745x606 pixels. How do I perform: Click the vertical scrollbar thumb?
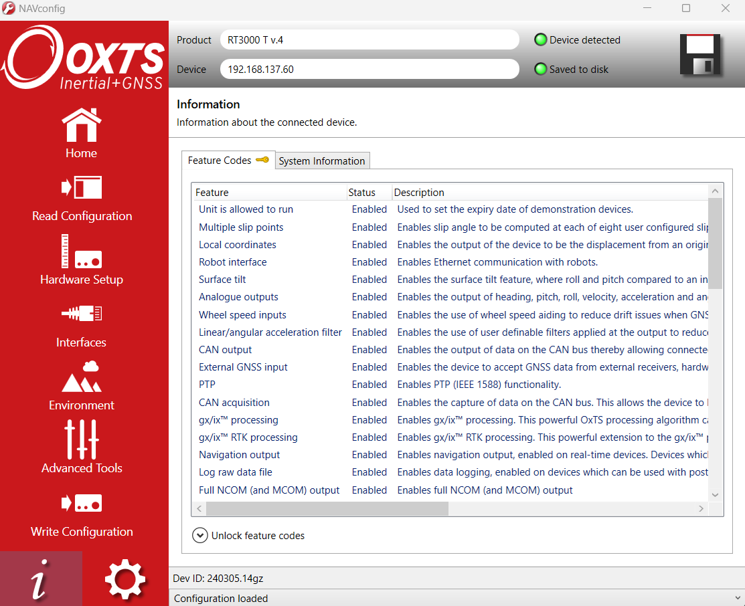click(715, 243)
